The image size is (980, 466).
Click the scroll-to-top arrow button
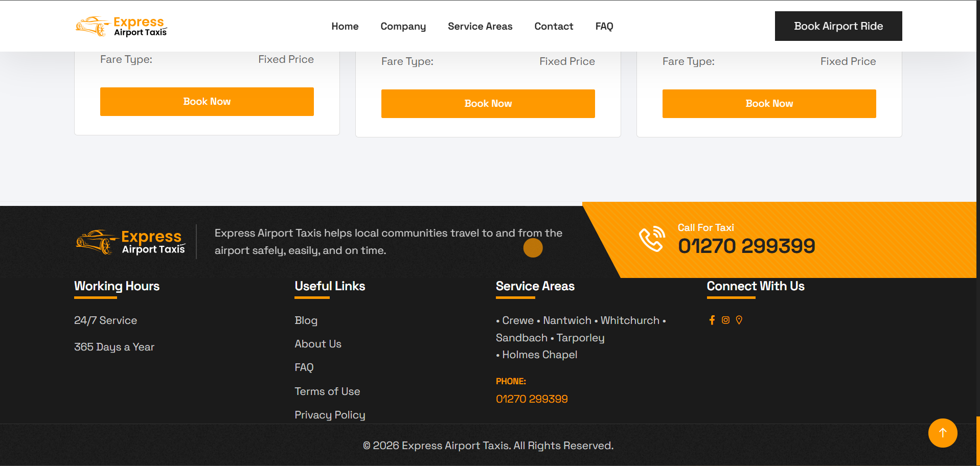click(x=943, y=433)
